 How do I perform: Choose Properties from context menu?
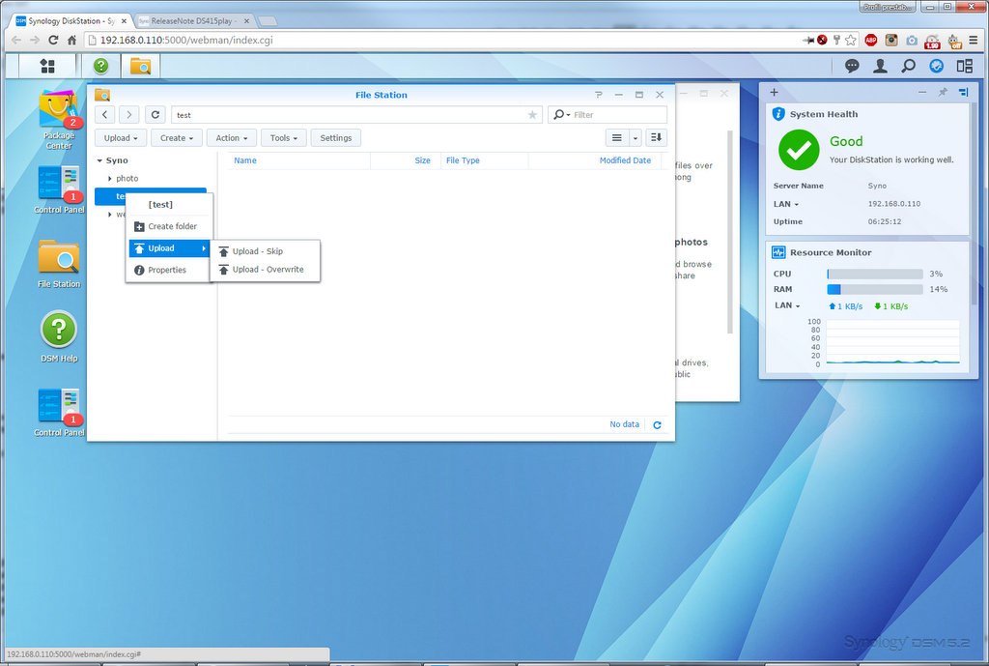170,271
